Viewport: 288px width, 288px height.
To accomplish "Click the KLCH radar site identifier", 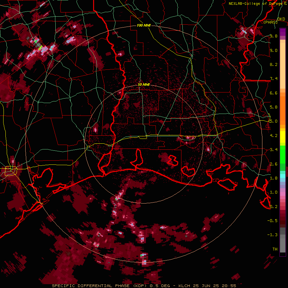I will coord(184,286).
